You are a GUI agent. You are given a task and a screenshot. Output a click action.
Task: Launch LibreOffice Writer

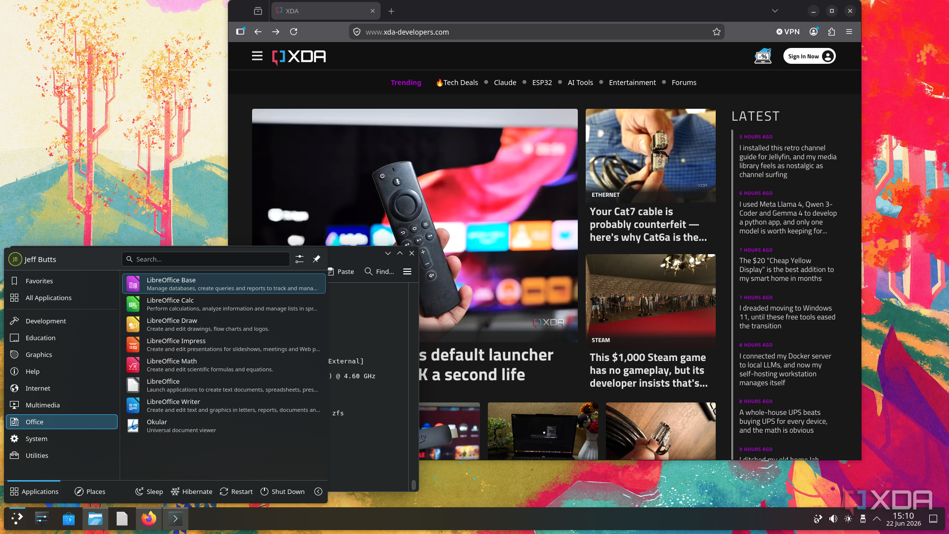click(224, 405)
